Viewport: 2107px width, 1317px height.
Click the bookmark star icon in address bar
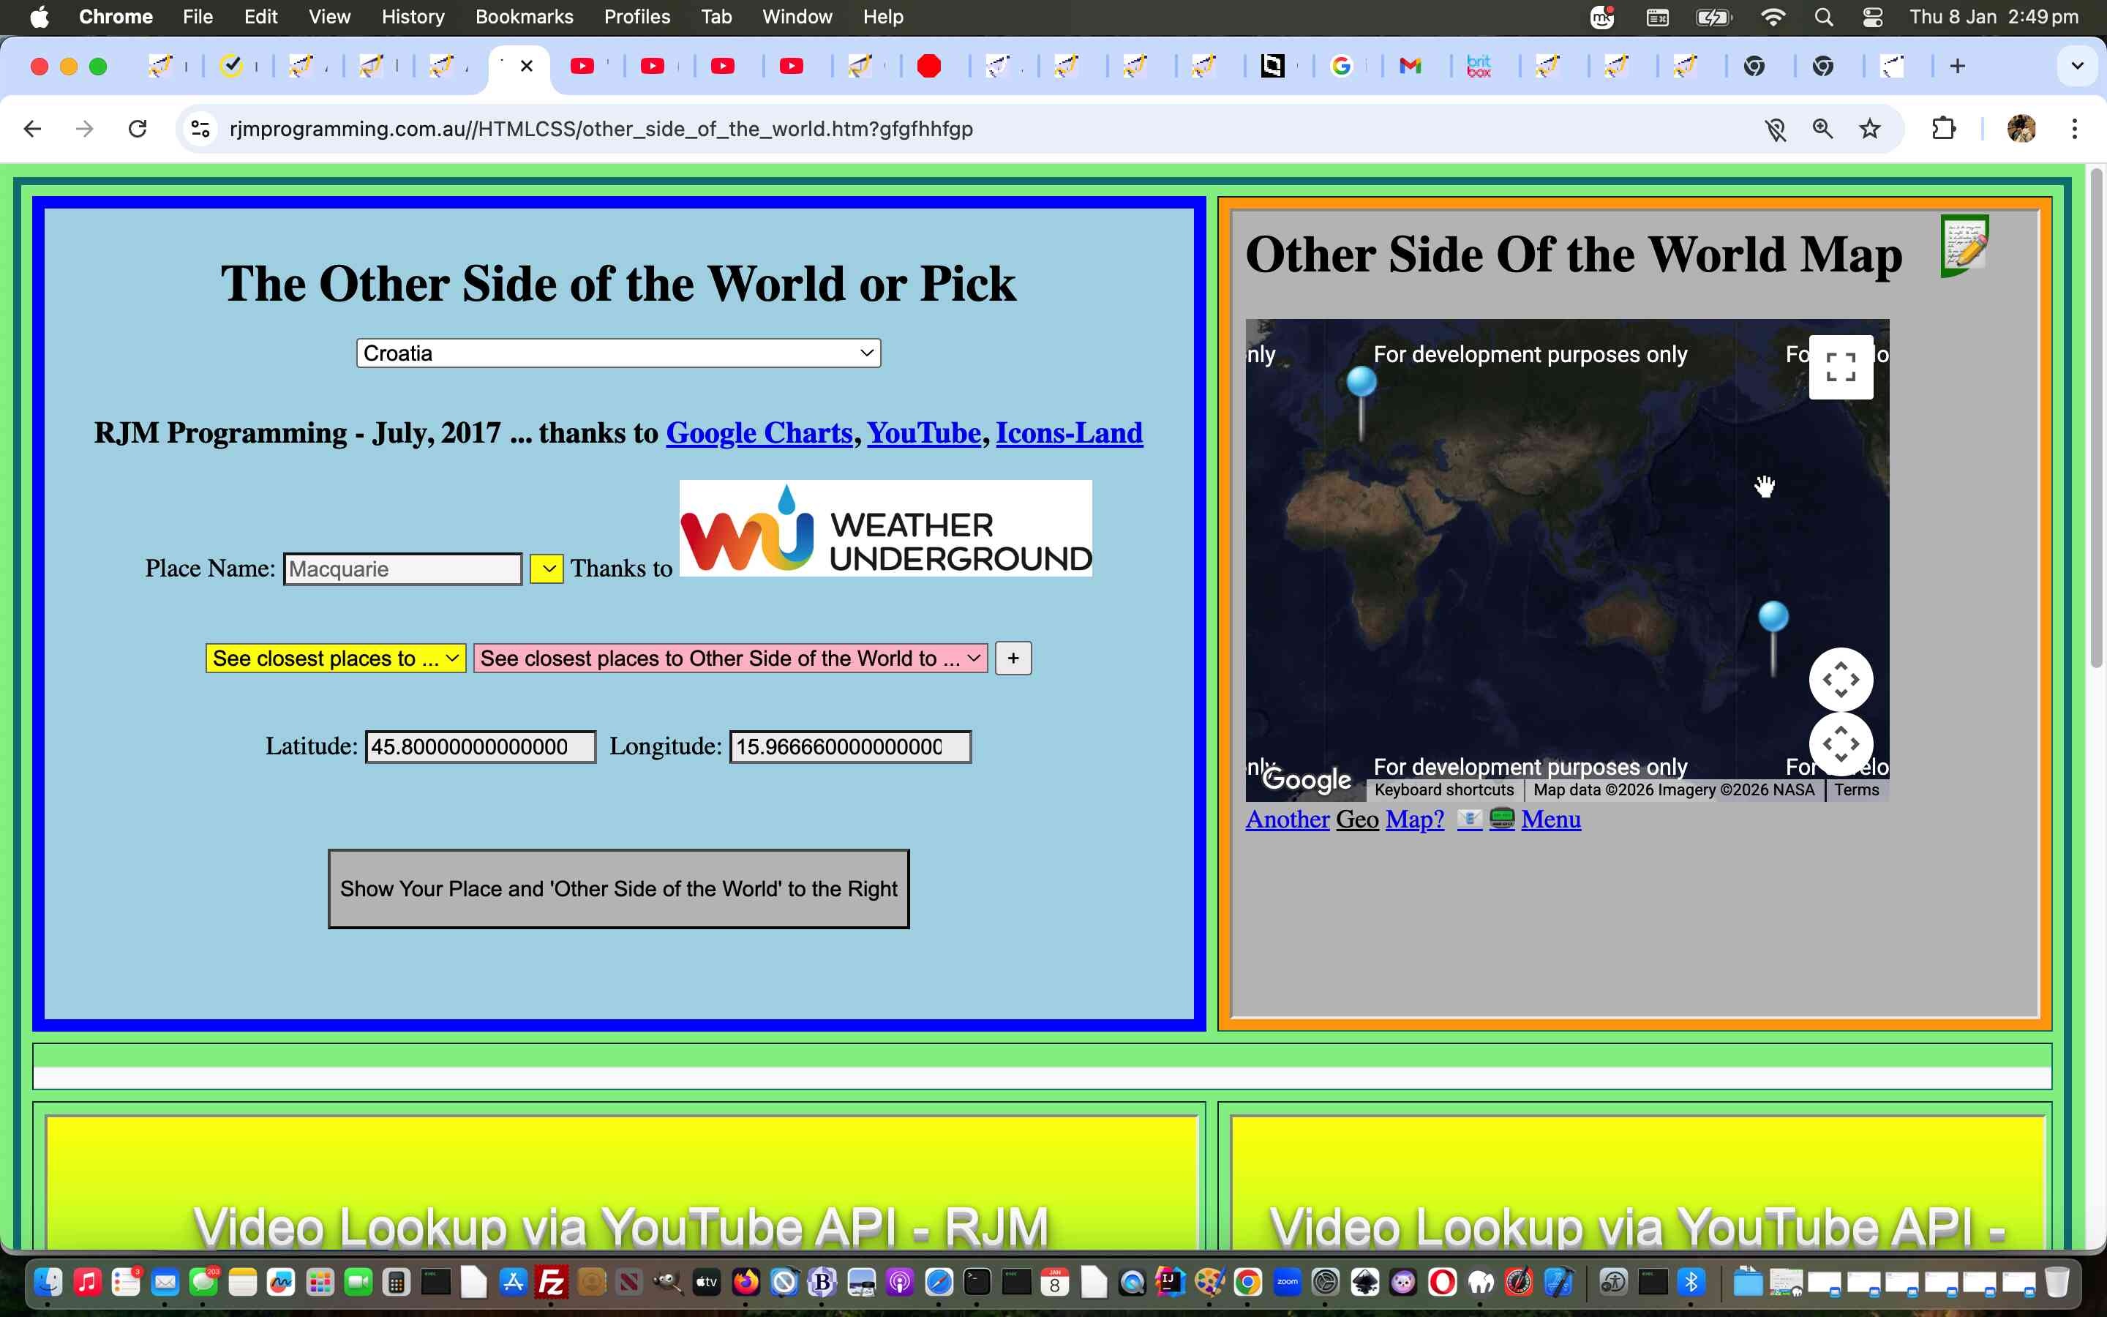[1869, 129]
